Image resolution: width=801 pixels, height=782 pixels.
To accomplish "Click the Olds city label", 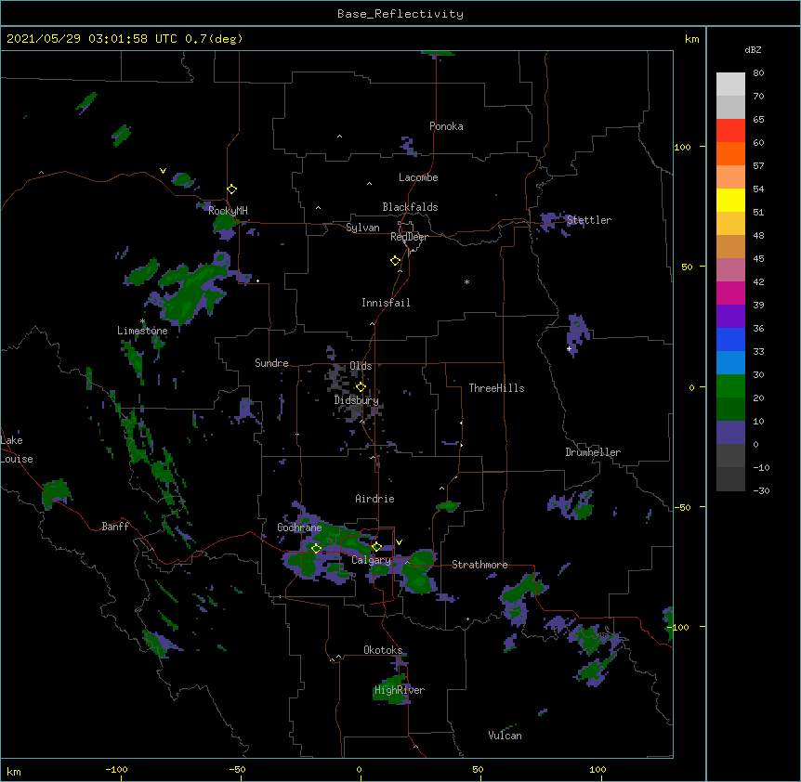I will pyautogui.click(x=361, y=366).
